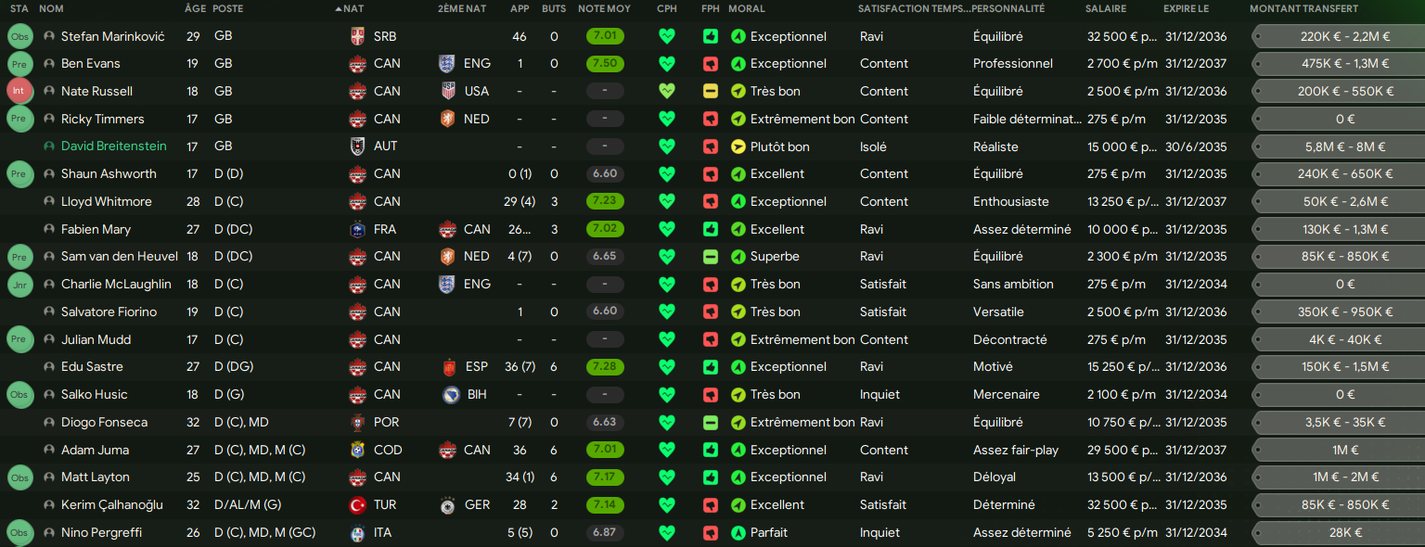Click the heart condition icon for David Breitenstein
The width and height of the screenshot is (1425, 547).
pyautogui.click(x=666, y=146)
